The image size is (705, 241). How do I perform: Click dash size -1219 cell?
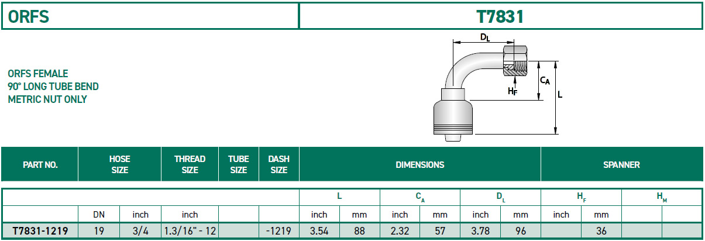[x=278, y=231]
